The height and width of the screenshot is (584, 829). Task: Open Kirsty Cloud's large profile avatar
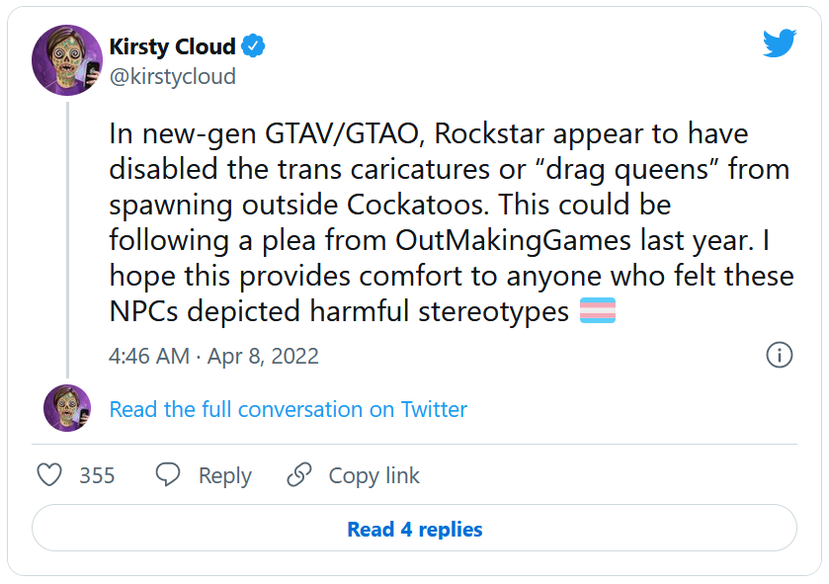(67, 59)
